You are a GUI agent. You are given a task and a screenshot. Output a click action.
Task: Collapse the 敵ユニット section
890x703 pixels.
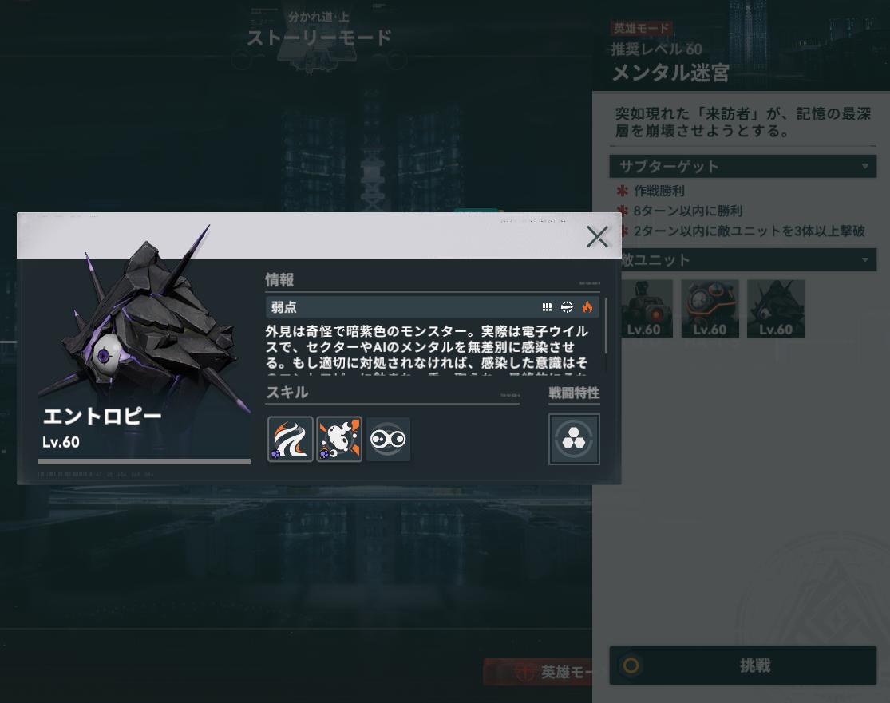pos(865,260)
